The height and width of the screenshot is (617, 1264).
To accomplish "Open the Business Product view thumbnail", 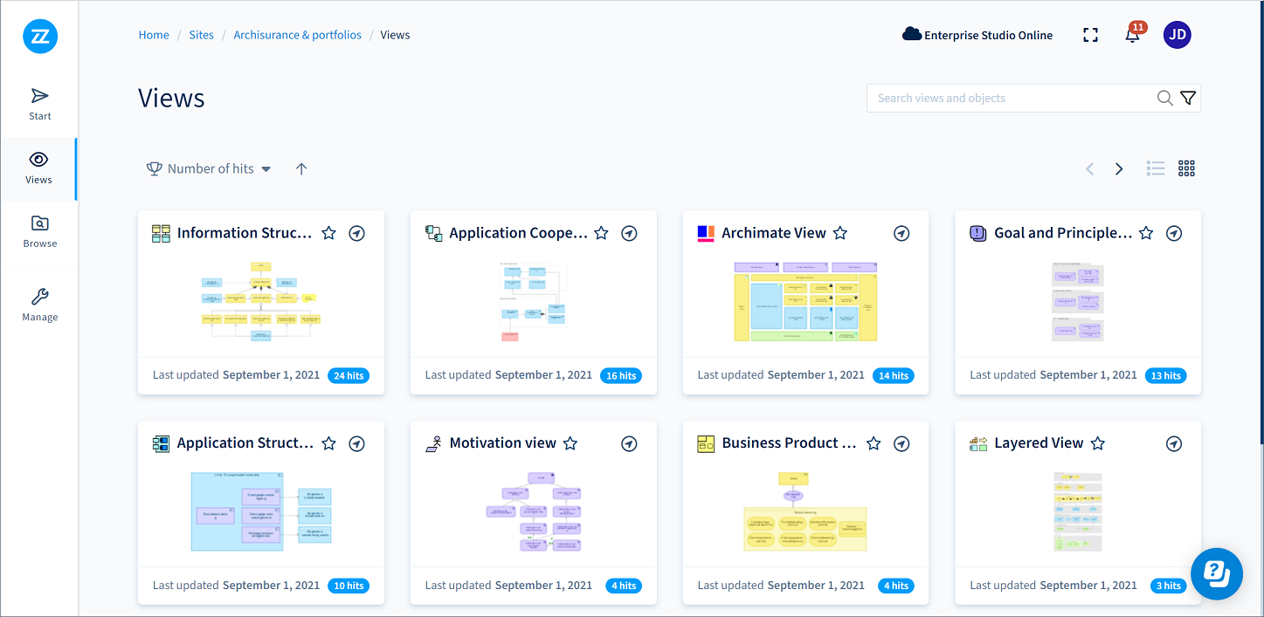I will 805,511.
